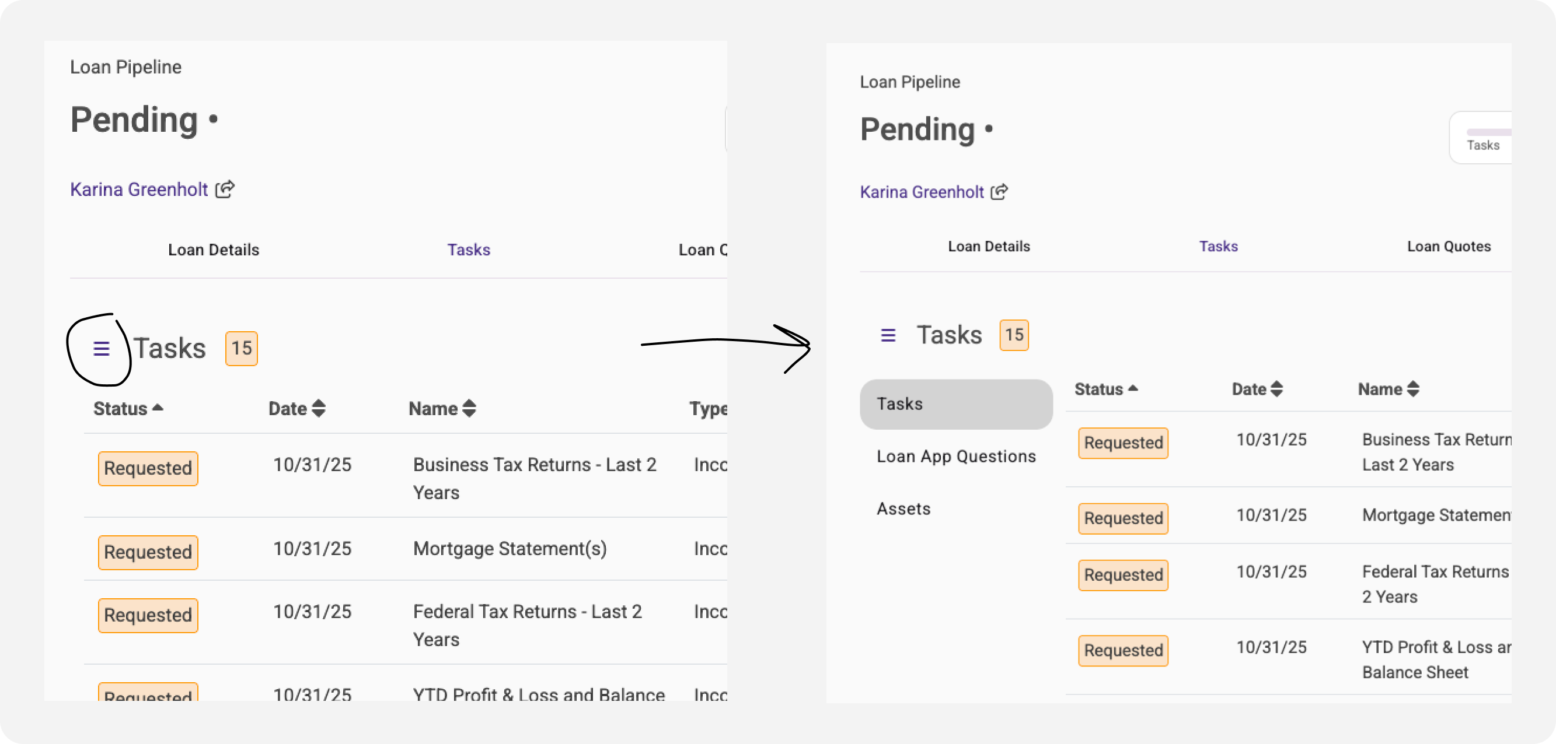Click the 15 count badge in right panel
This screenshot has width=1556, height=744.
point(1014,335)
